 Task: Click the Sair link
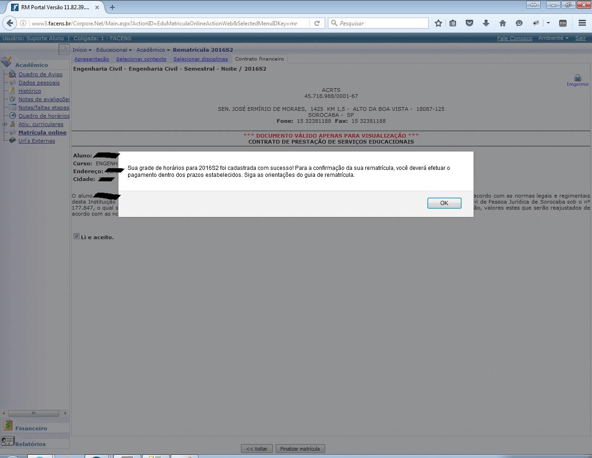click(580, 38)
